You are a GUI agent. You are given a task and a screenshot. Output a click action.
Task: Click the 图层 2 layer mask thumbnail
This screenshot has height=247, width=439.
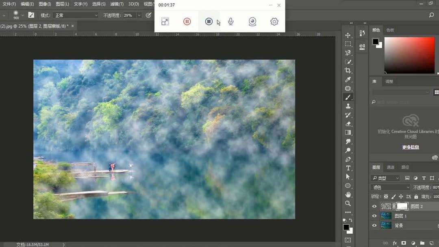pos(402,206)
